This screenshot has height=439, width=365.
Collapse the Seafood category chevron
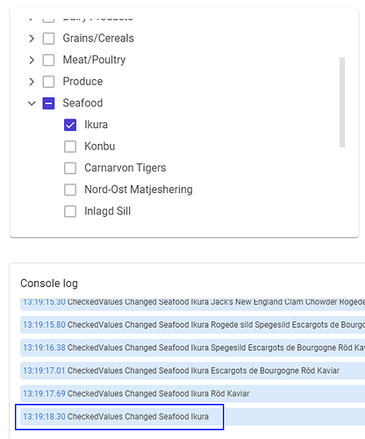click(32, 104)
